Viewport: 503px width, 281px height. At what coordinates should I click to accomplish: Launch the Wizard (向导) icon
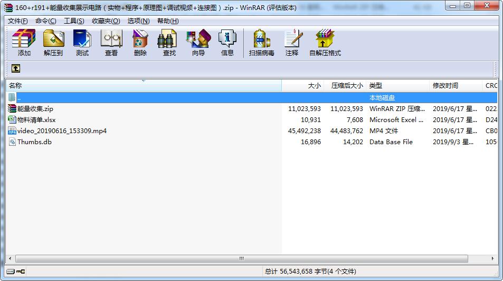point(198,43)
